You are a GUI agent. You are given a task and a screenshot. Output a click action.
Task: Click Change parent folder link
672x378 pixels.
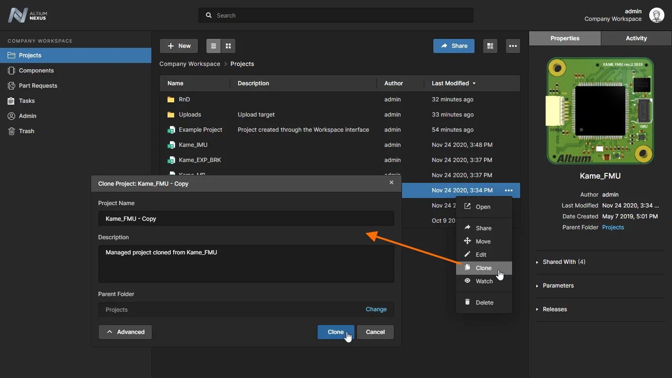point(376,309)
